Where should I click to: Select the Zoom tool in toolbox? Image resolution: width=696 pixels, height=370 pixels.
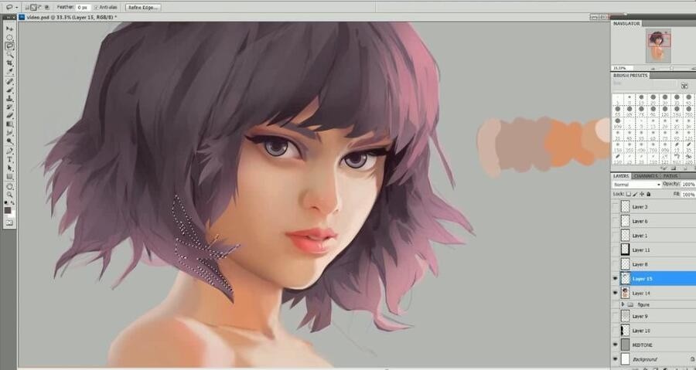10,195
